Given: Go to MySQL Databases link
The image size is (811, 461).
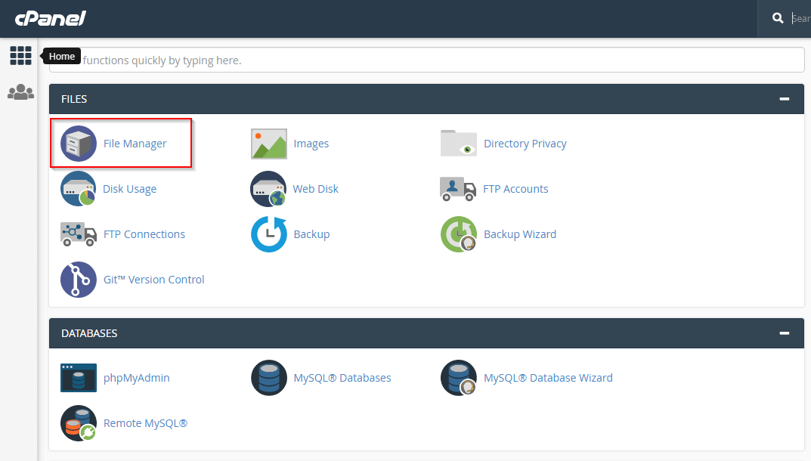Looking at the screenshot, I should (342, 378).
